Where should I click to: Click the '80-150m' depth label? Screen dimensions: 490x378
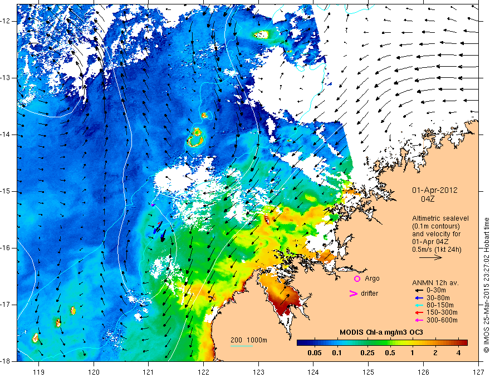(440, 305)
